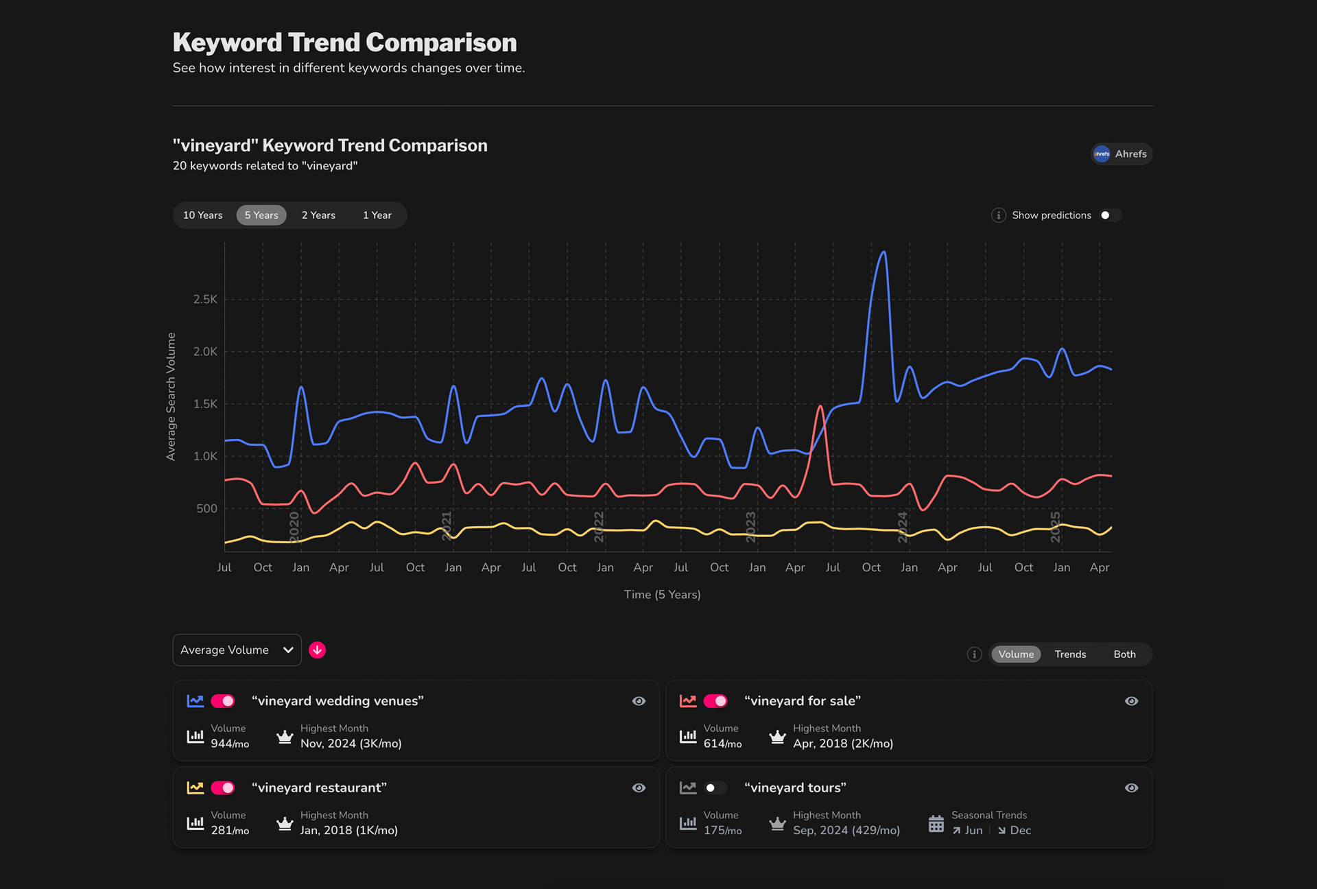Click the Ahrefs logo badge
The height and width of the screenshot is (889, 1317).
tap(1121, 154)
